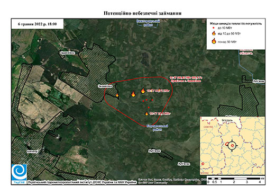This screenshot has width=275, height=195.
Task: Click the small flame above the 84,75 МВт label
Action: click(x=160, y=90)
